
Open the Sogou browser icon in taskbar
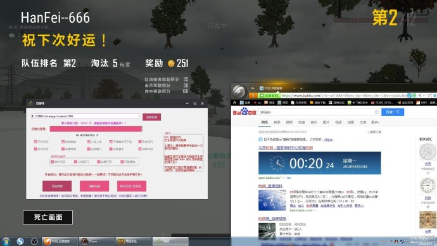point(20,242)
